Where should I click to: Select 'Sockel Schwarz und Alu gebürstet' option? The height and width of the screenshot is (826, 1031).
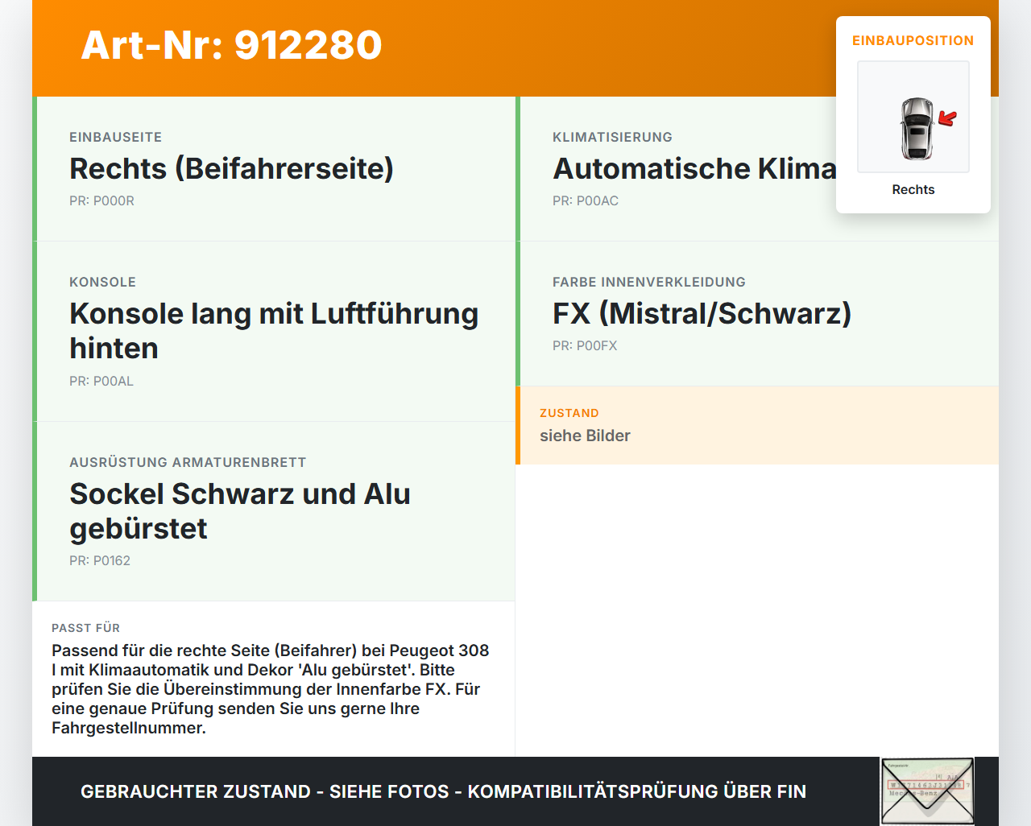point(274,510)
